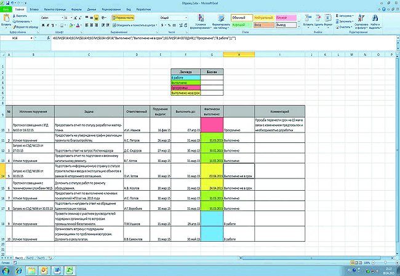Switch to Разметка страницы (Page Layout) tab
This screenshot has width=400, height=276.
[55, 9]
